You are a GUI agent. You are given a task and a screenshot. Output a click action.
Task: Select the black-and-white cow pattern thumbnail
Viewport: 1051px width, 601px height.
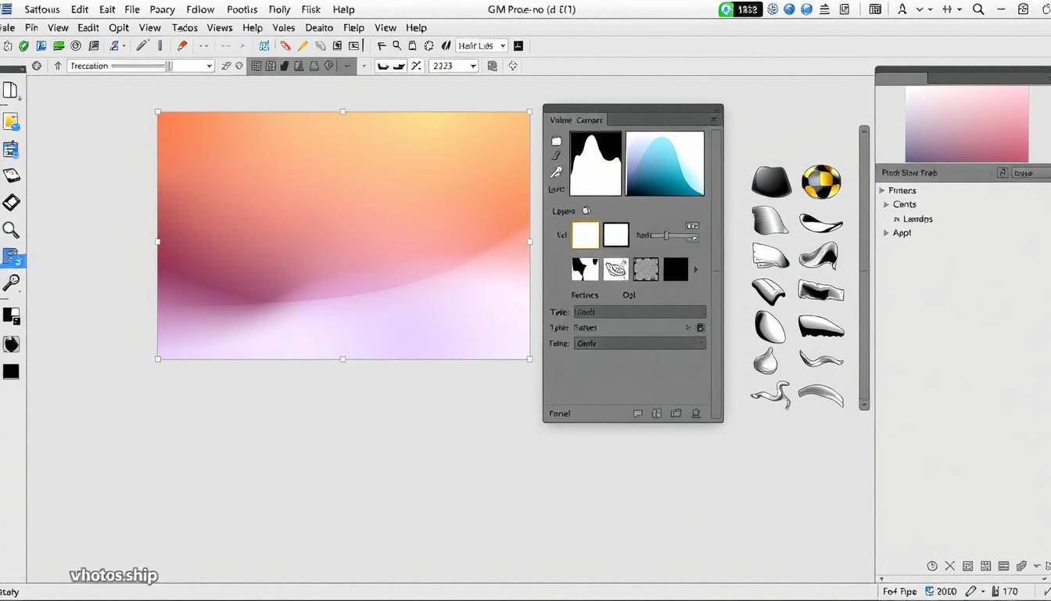[586, 269]
